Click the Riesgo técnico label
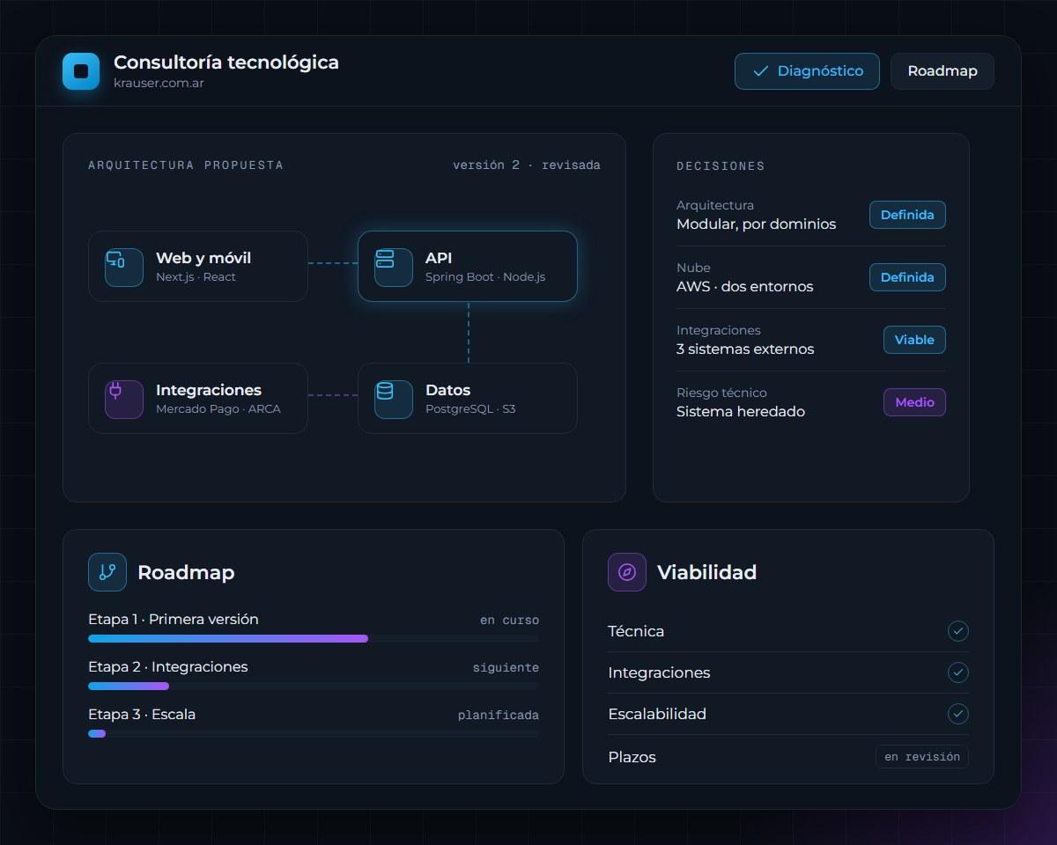Image resolution: width=1057 pixels, height=845 pixels. click(x=721, y=393)
